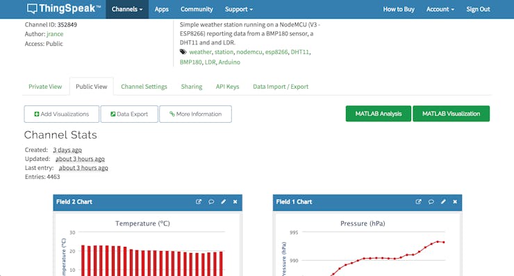Switch to the Channel Settings tab
Screen dimensions: 514x276
tap(144, 87)
